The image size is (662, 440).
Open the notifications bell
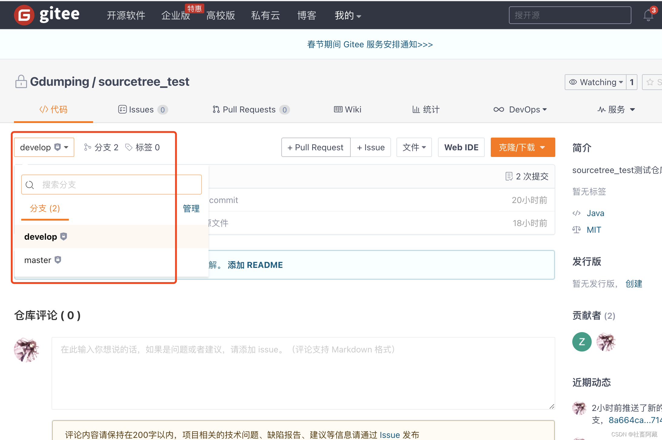coord(648,15)
